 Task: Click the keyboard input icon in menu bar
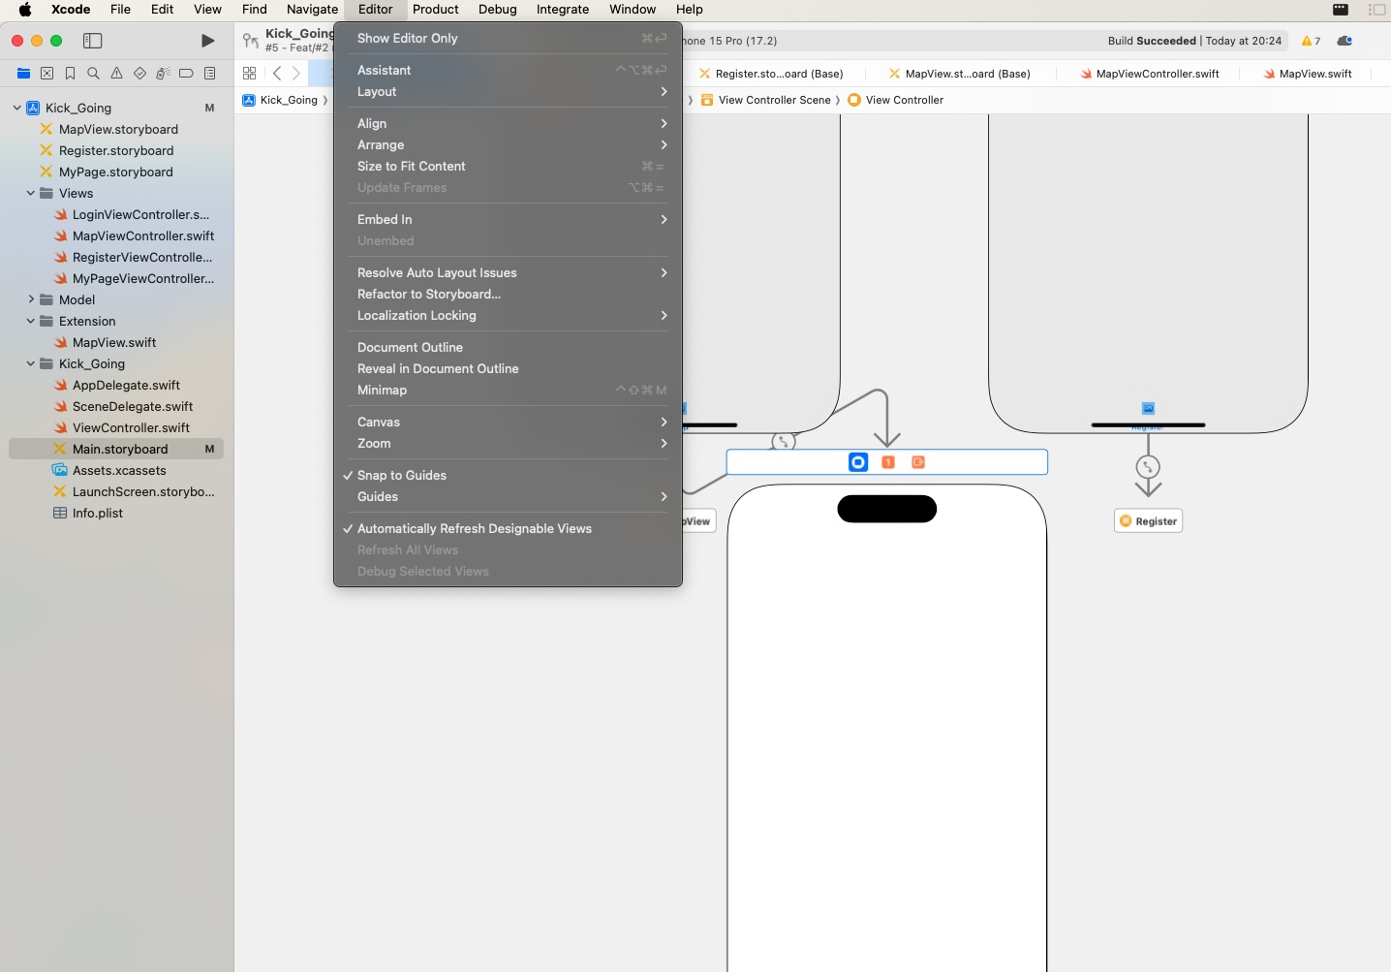[x=1341, y=10]
